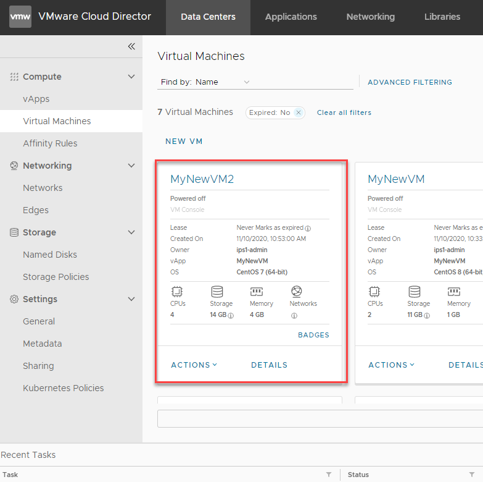Click the Networking globe icon in sidebar
Screen dimensions: 483x482
[14, 166]
